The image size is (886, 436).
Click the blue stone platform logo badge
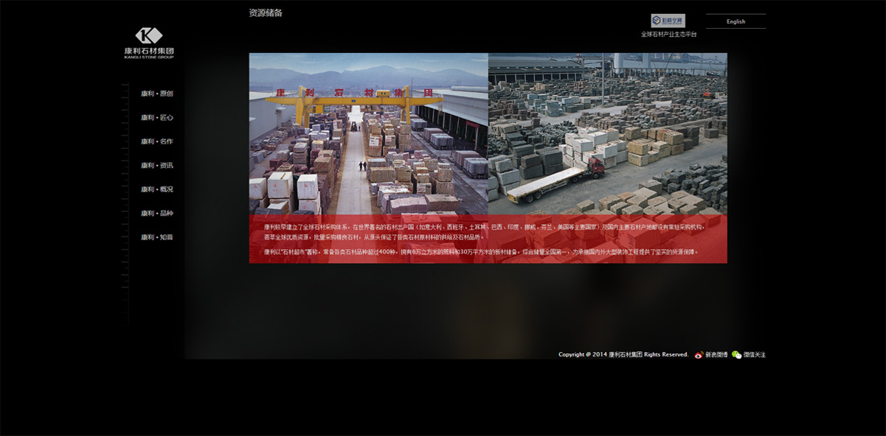(x=668, y=21)
